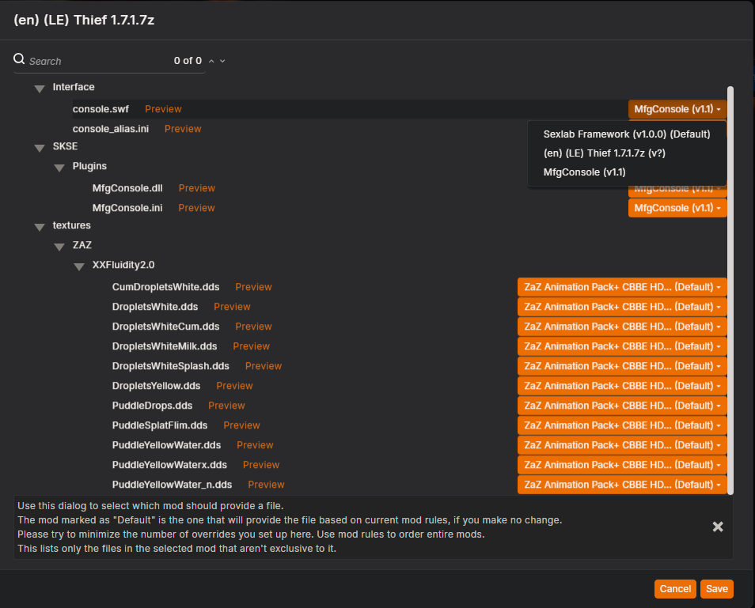
Task: Preview the PuddleYellowWaterx.dds texture
Action: pyautogui.click(x=261, y=465)
